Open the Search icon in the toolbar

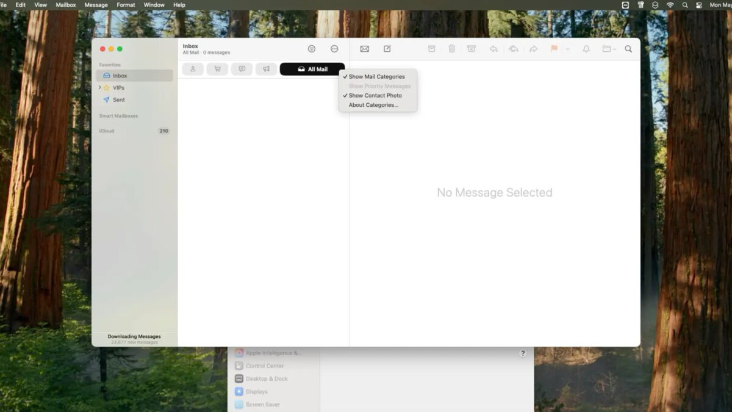coord(628,49)
